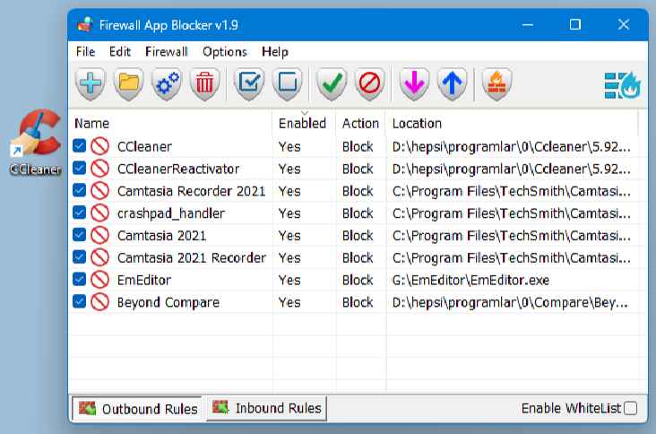Click the blue flame firewall logo icon
Screen dimensions: 656x434
tap(621, 84)
